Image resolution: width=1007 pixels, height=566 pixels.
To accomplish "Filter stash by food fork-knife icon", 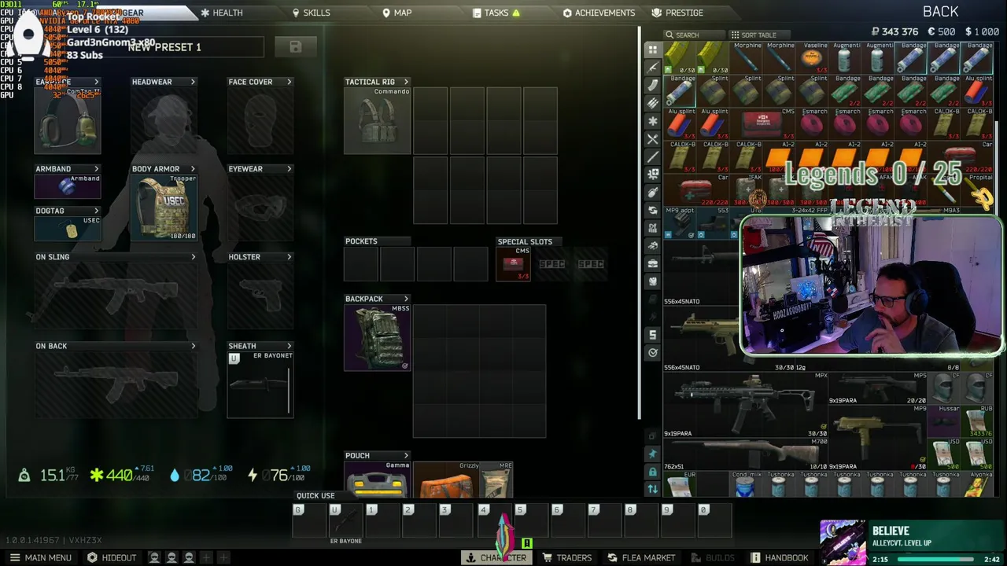I will [652, 139].
